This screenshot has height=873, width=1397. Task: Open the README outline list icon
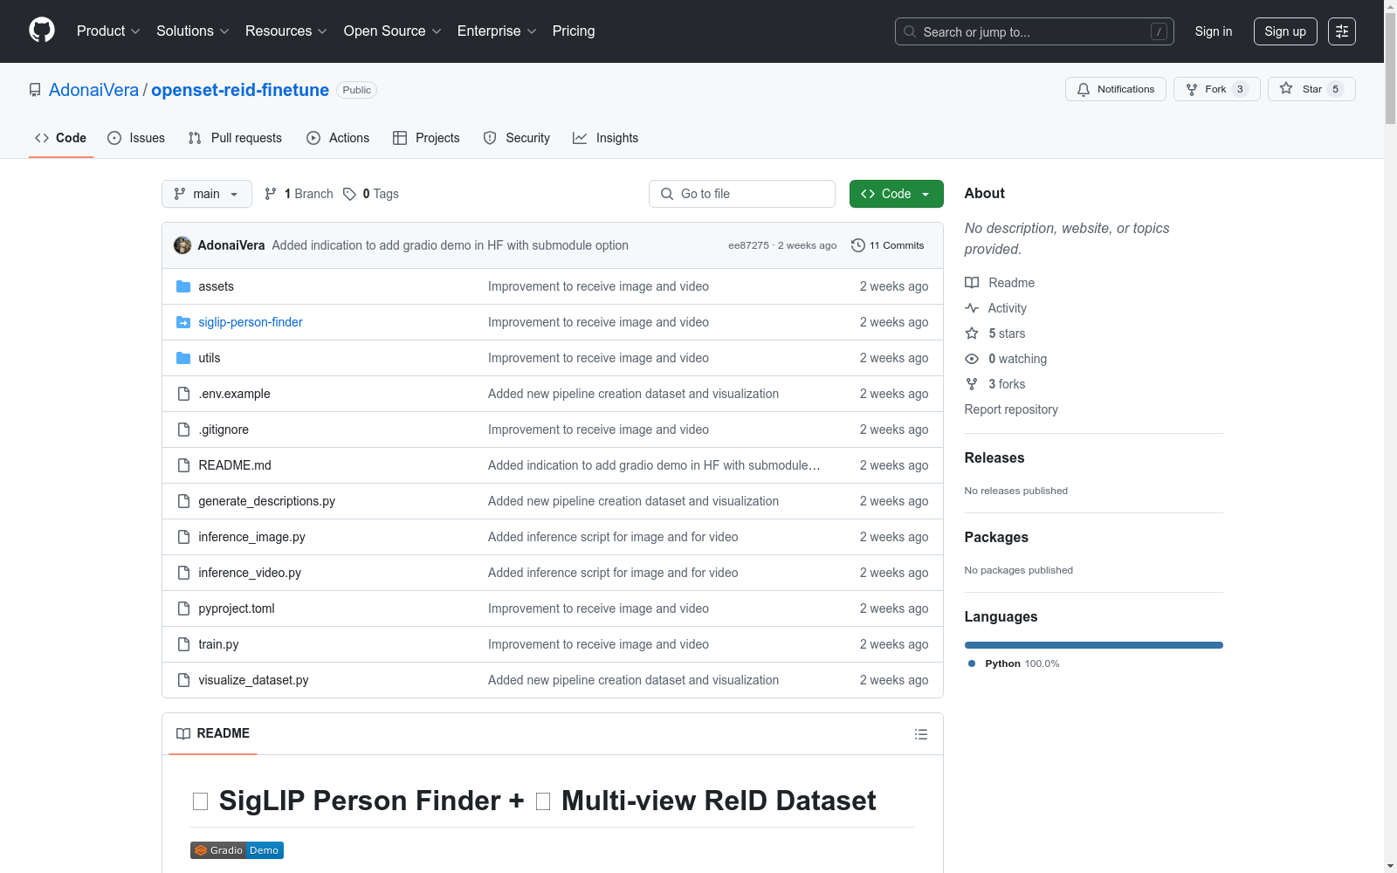920,734
